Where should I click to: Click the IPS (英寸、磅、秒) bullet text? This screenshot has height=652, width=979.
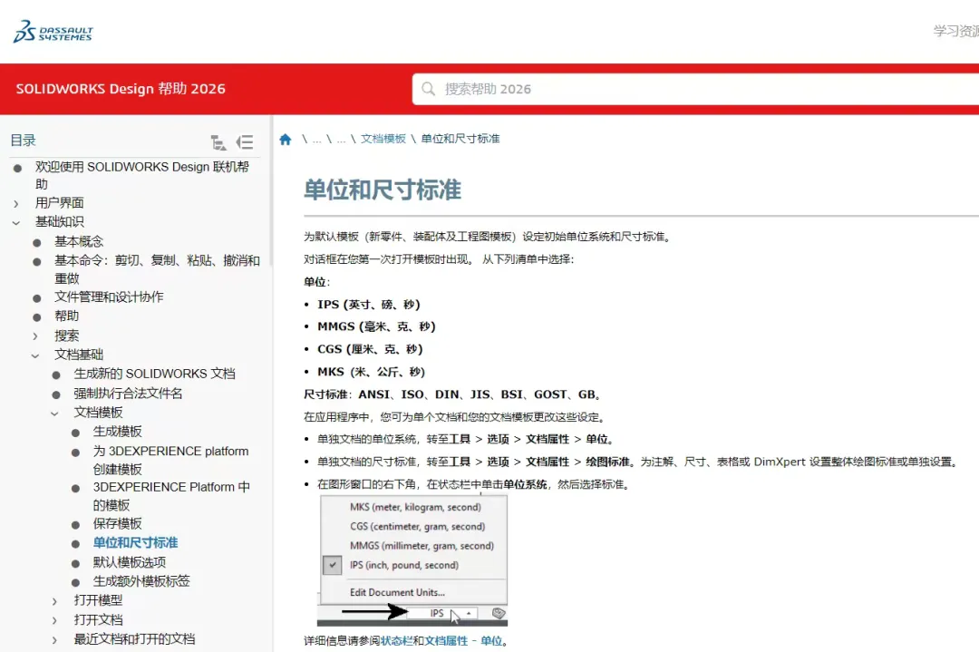[368, 304]
